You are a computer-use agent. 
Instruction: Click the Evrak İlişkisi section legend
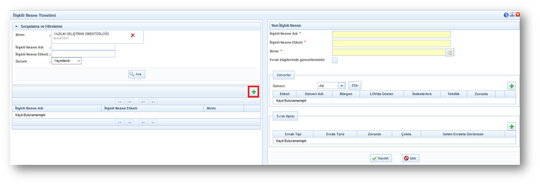(x=285, y=116)
